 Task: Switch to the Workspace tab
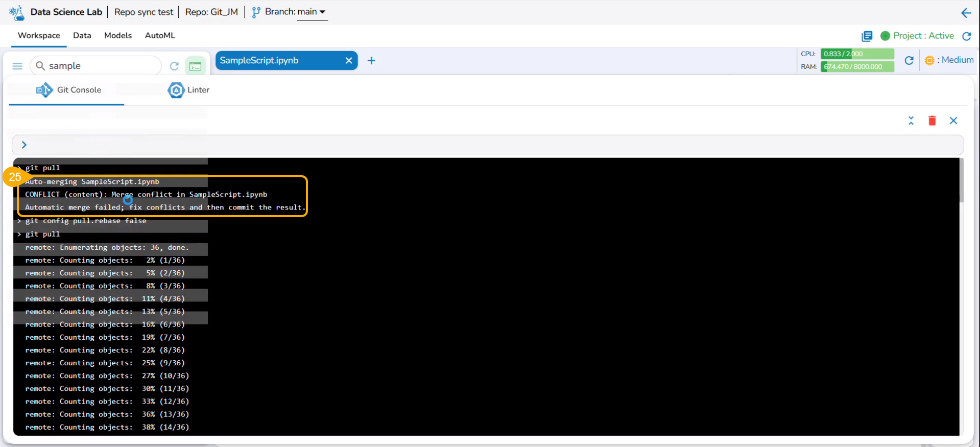click(x=39, y=35)
